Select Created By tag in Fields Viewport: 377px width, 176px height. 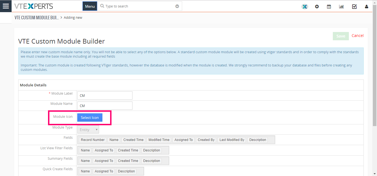206,140
